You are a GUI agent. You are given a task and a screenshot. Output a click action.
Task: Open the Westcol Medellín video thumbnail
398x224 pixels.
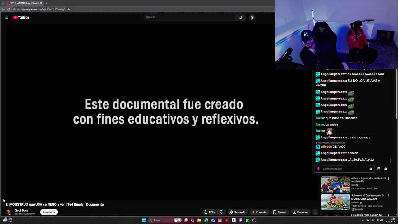pos(336,184)
